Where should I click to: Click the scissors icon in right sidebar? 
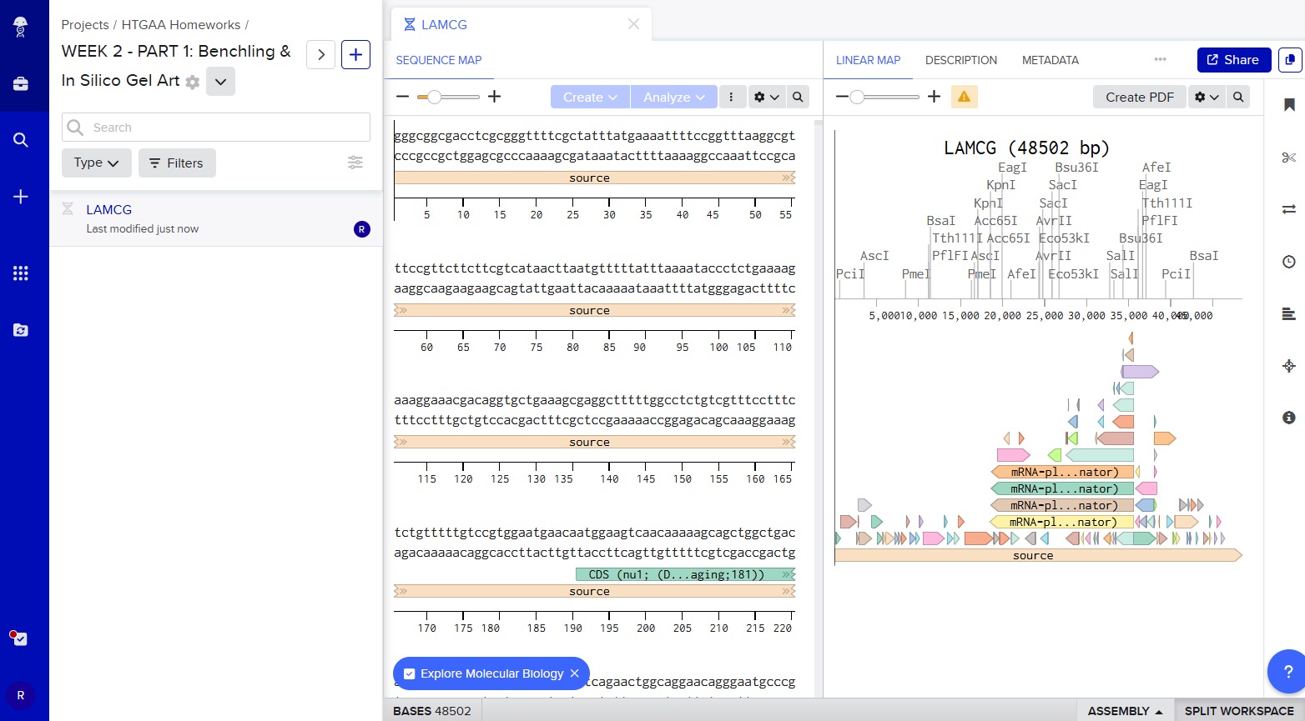[1289, 158]
